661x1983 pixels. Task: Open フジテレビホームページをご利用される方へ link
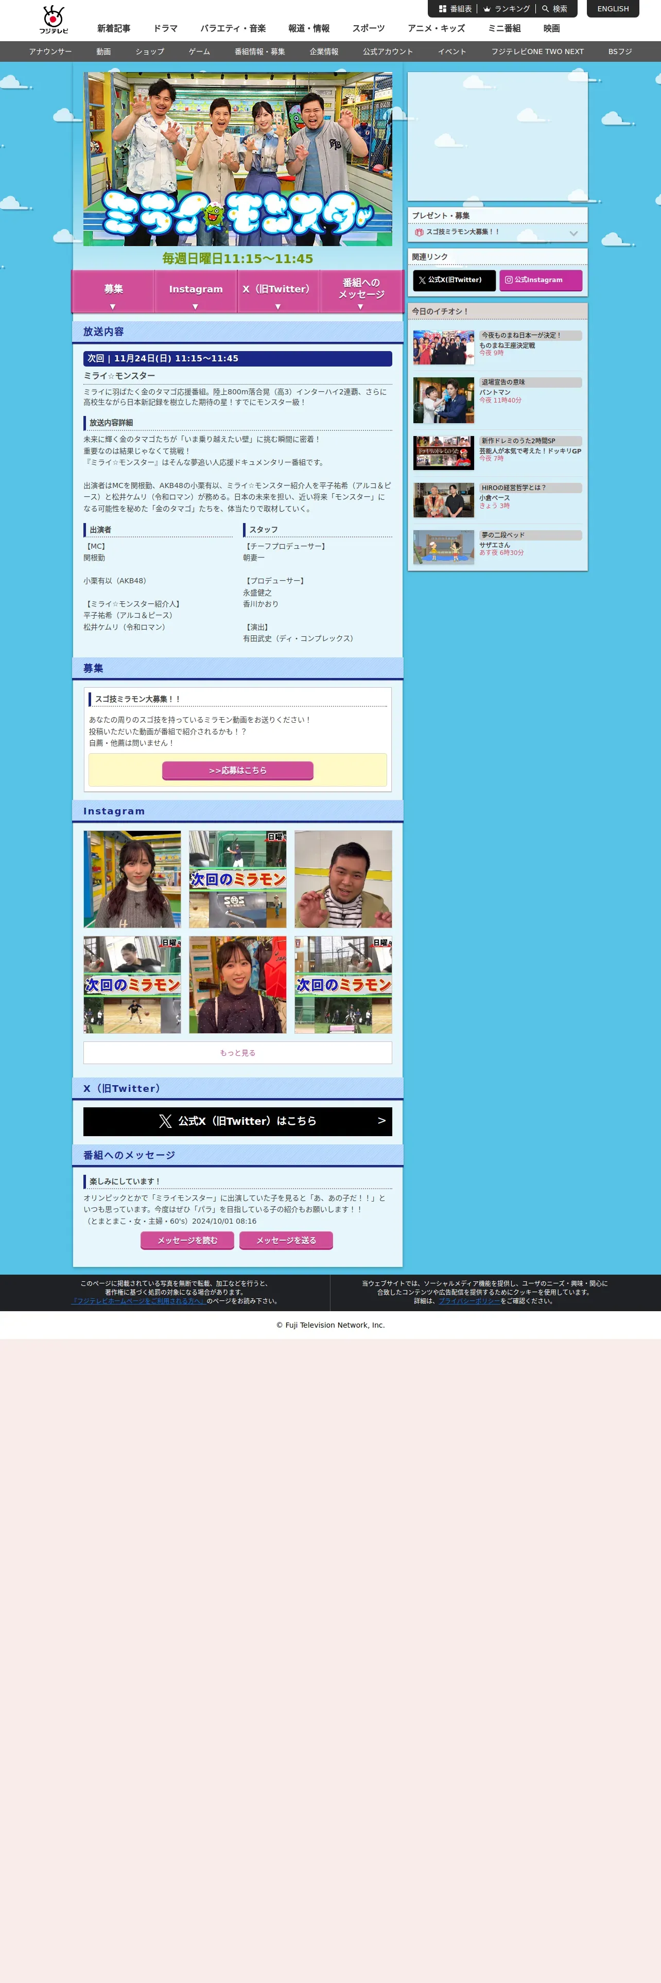138,1301
